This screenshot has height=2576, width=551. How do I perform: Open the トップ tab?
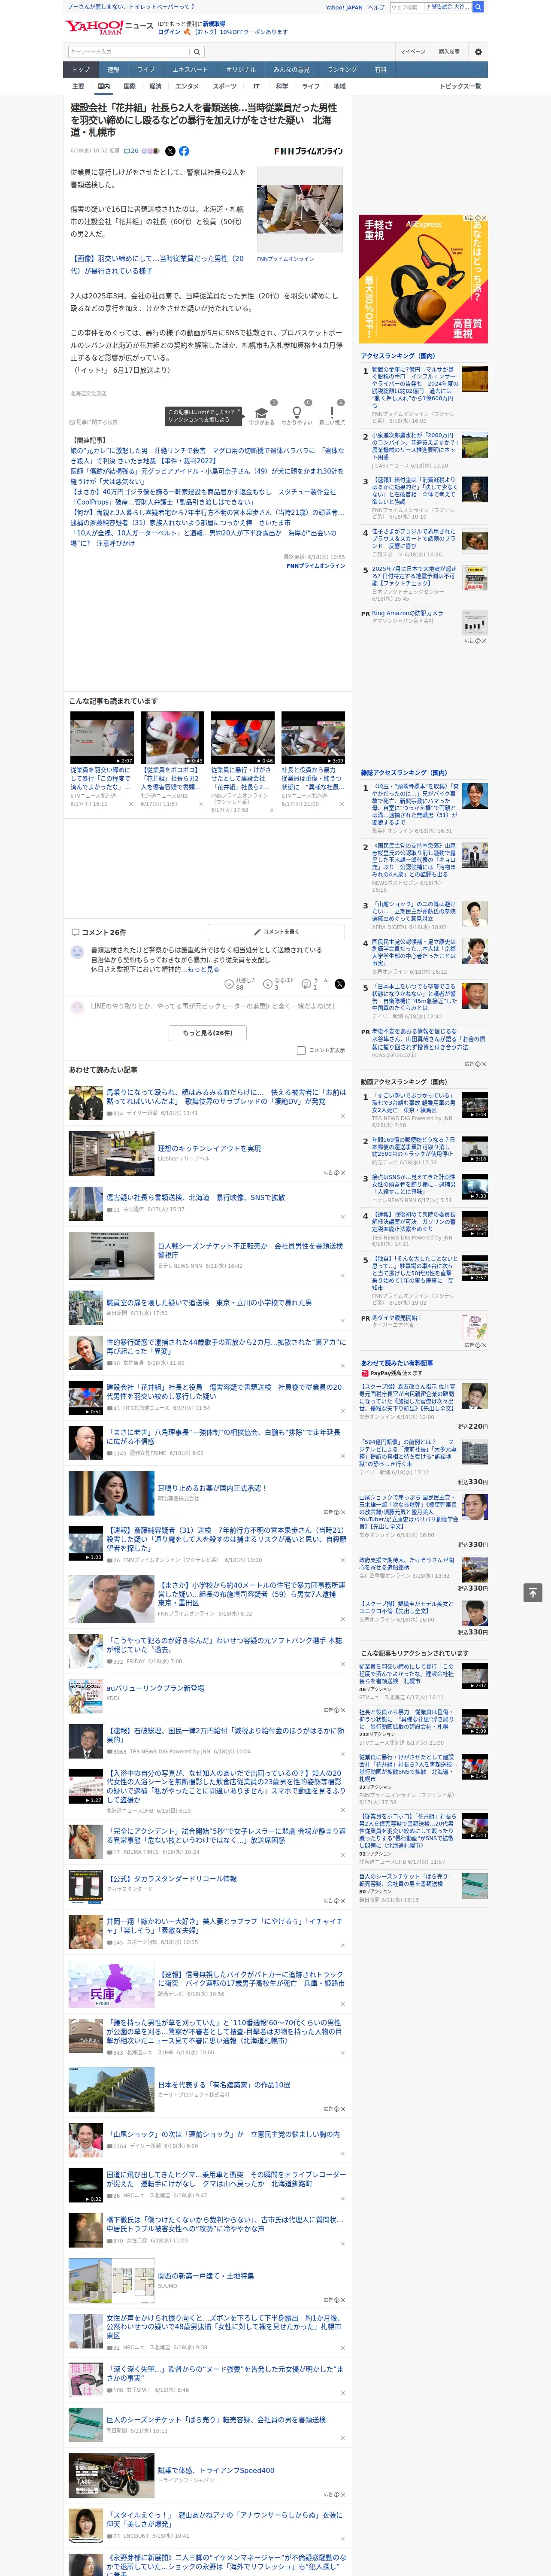coord(81,70)
